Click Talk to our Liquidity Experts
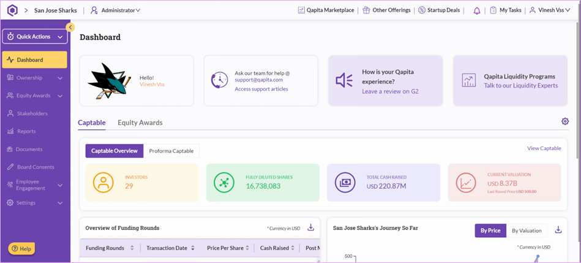 pyautogui.click(x=520, y=86)
